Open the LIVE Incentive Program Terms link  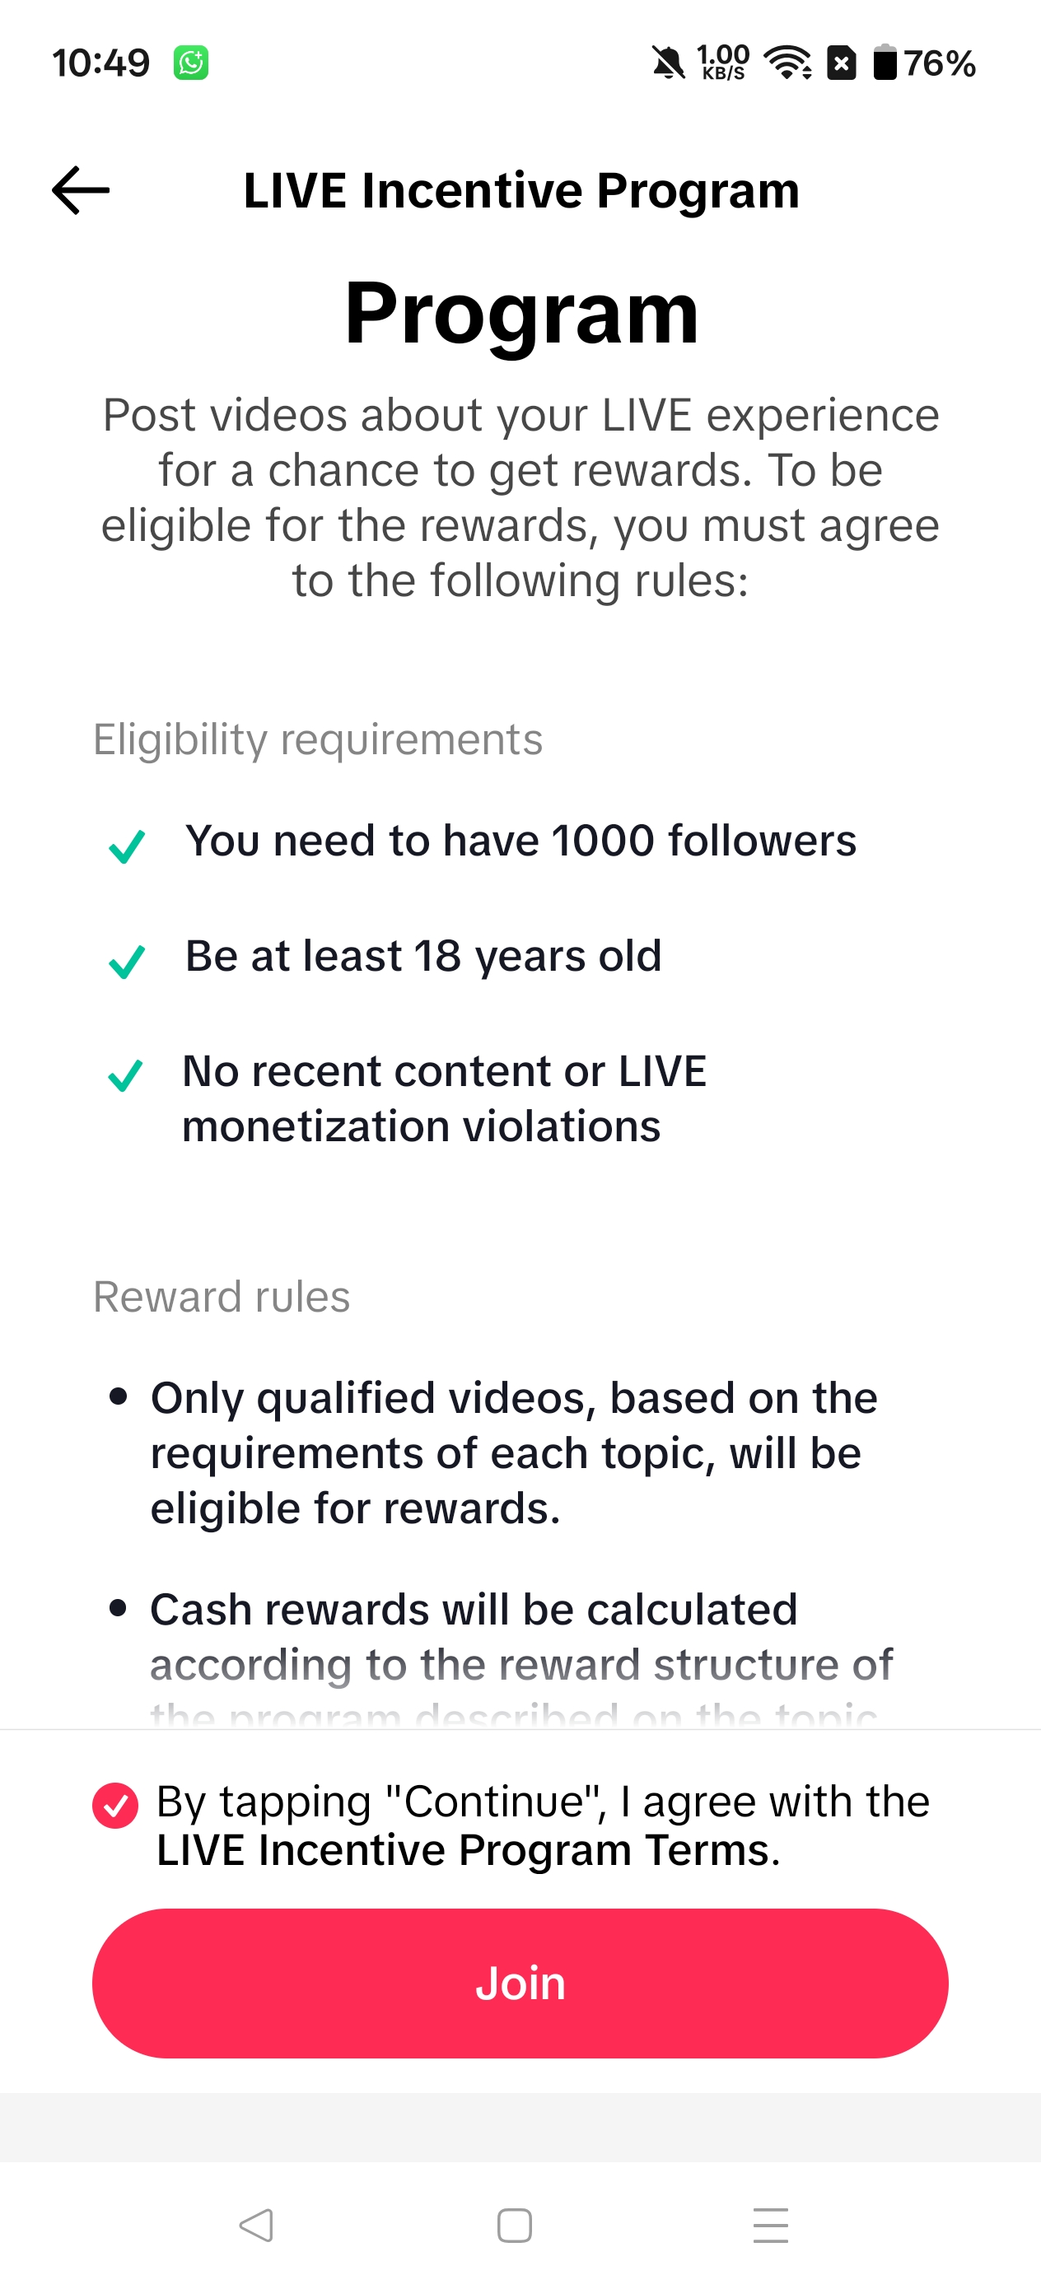coord(462,1850)
